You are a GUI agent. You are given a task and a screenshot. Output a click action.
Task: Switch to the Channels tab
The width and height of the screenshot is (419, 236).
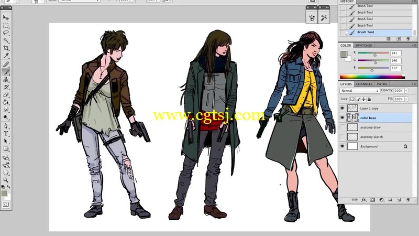pos(364,84)
